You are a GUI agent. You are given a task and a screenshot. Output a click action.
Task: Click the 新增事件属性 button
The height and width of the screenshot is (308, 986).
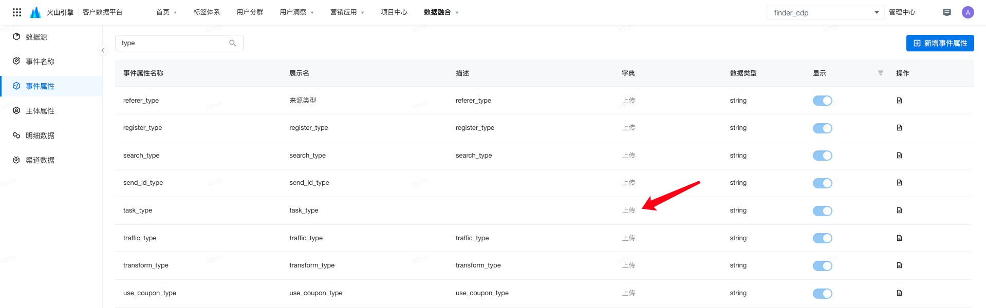(940, 43)
